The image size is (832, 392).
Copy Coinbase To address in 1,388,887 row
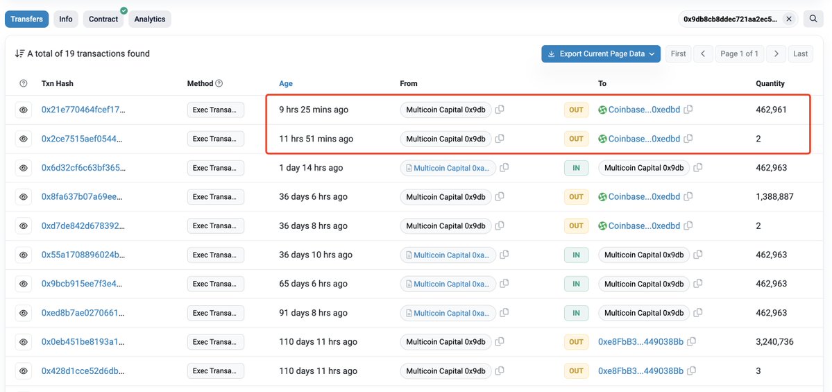point(688,197)
